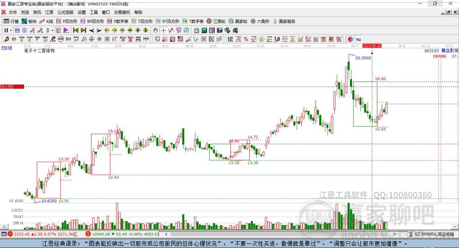Viewport: 459px width, 248px height.
Task: Step chart right with black arrow
Action: 99,30
